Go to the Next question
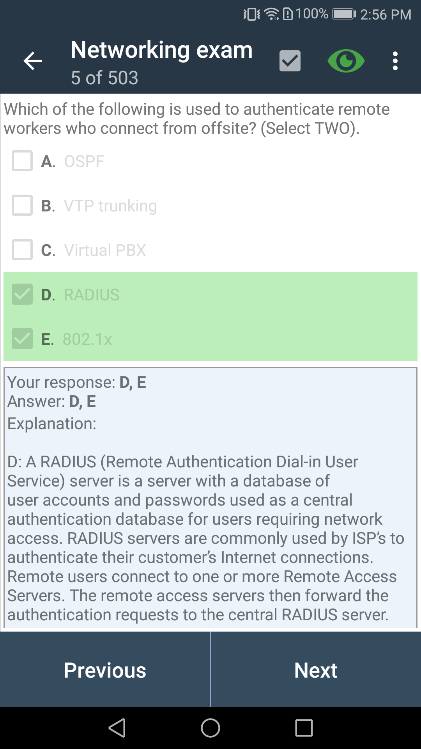421x749 pixels. point(316,670)
